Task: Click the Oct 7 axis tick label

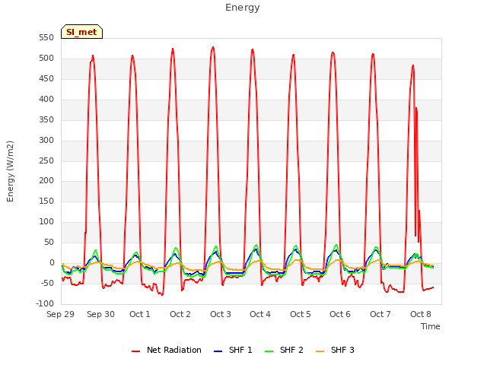Action: click(x=380, y=314)
